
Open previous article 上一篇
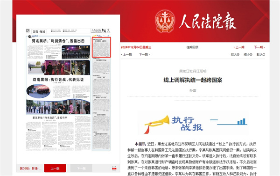126,54
